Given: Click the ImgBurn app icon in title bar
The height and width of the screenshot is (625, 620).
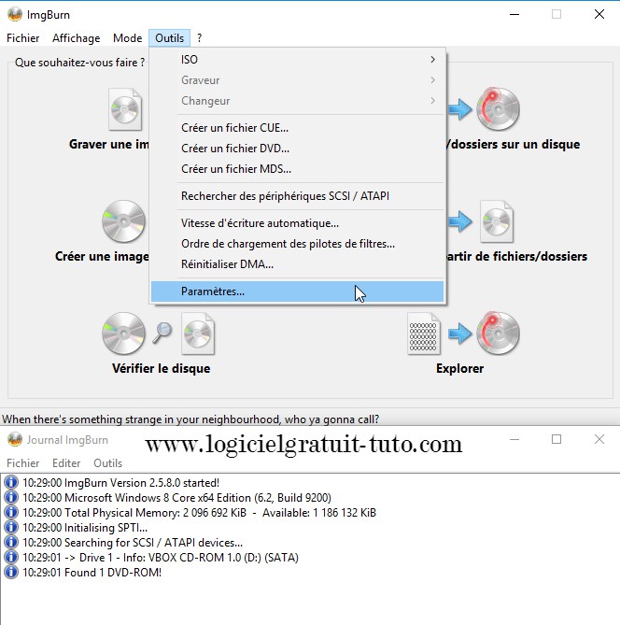Looking at the screenshot, I should point(15,14).
